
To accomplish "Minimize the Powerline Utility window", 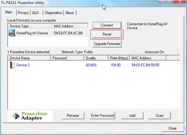I will 162,2.
